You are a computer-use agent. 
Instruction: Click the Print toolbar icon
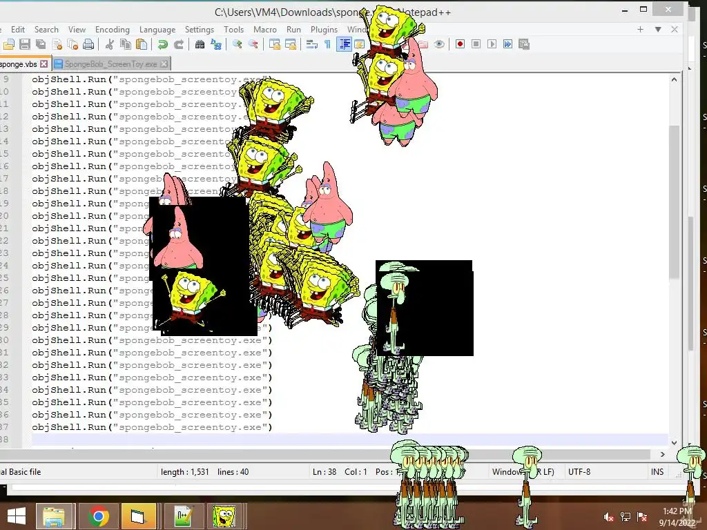89,44
